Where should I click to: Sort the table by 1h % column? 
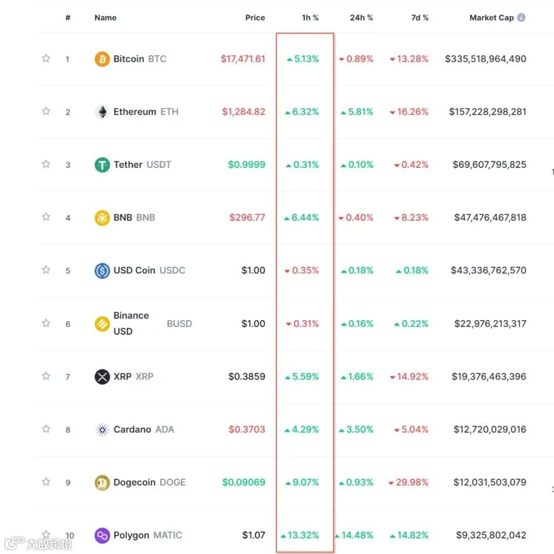click(x=310, y=17)
